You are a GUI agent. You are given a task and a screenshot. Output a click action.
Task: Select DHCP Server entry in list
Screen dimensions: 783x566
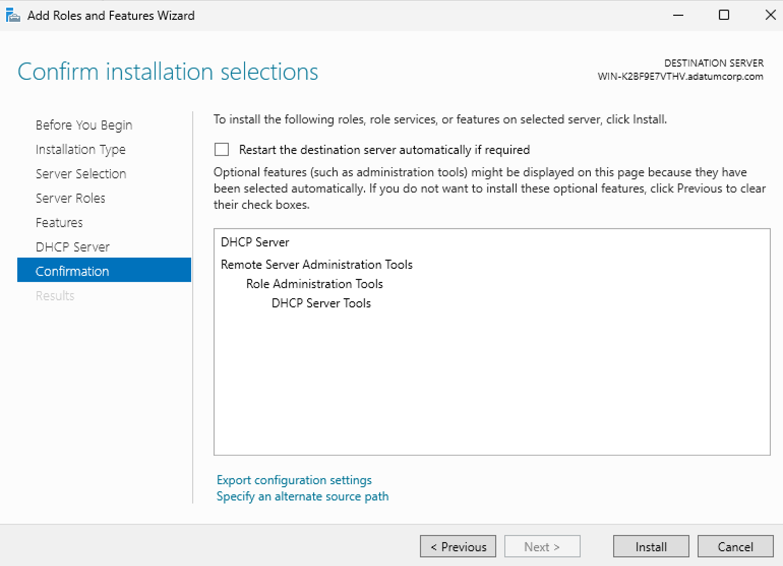pyautogui.click(x=255, y=242)
